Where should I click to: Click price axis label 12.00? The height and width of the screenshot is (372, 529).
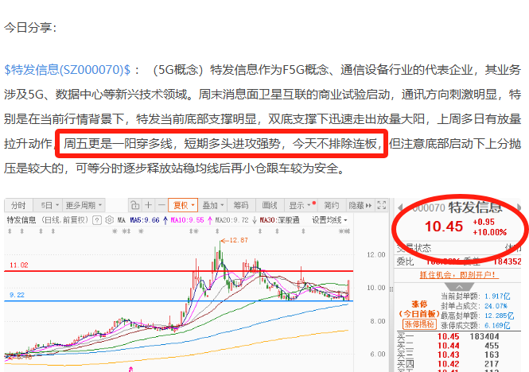(375, 254)
